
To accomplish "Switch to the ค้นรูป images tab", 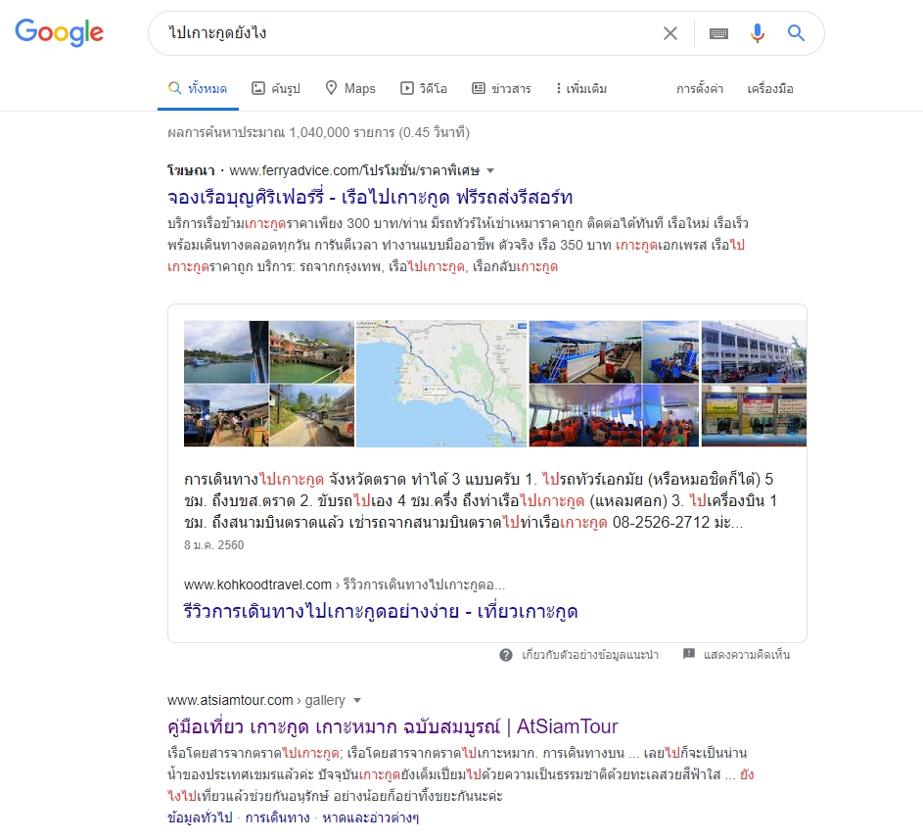I will point(275,89).
